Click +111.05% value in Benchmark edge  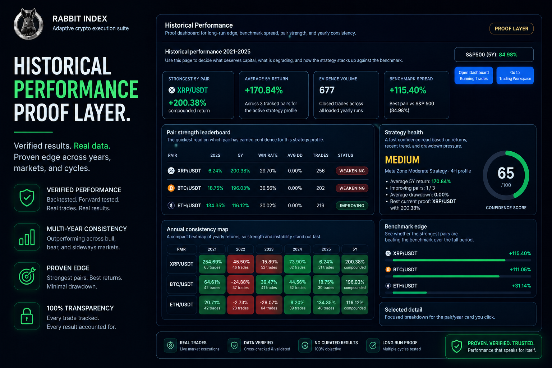tap(520, 270)
